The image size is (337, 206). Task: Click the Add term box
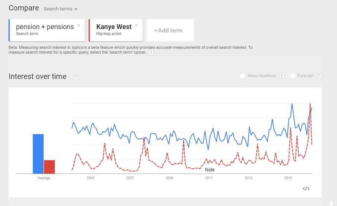(170, 30)
